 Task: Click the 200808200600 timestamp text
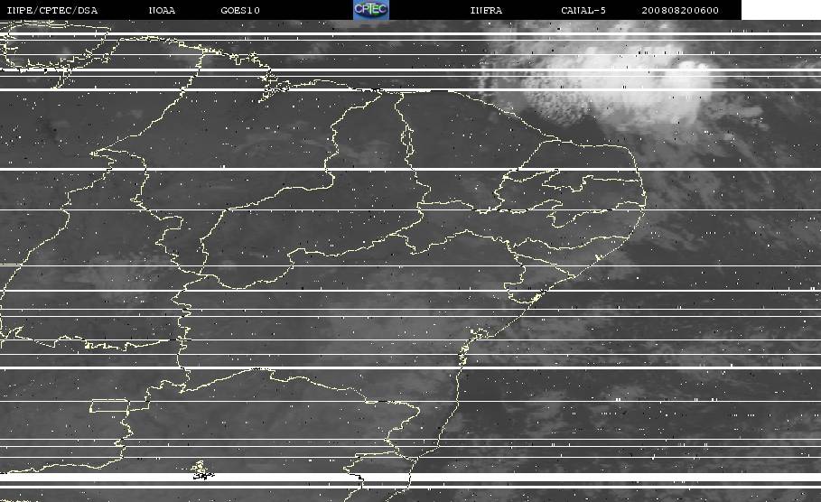coord(680,11)
